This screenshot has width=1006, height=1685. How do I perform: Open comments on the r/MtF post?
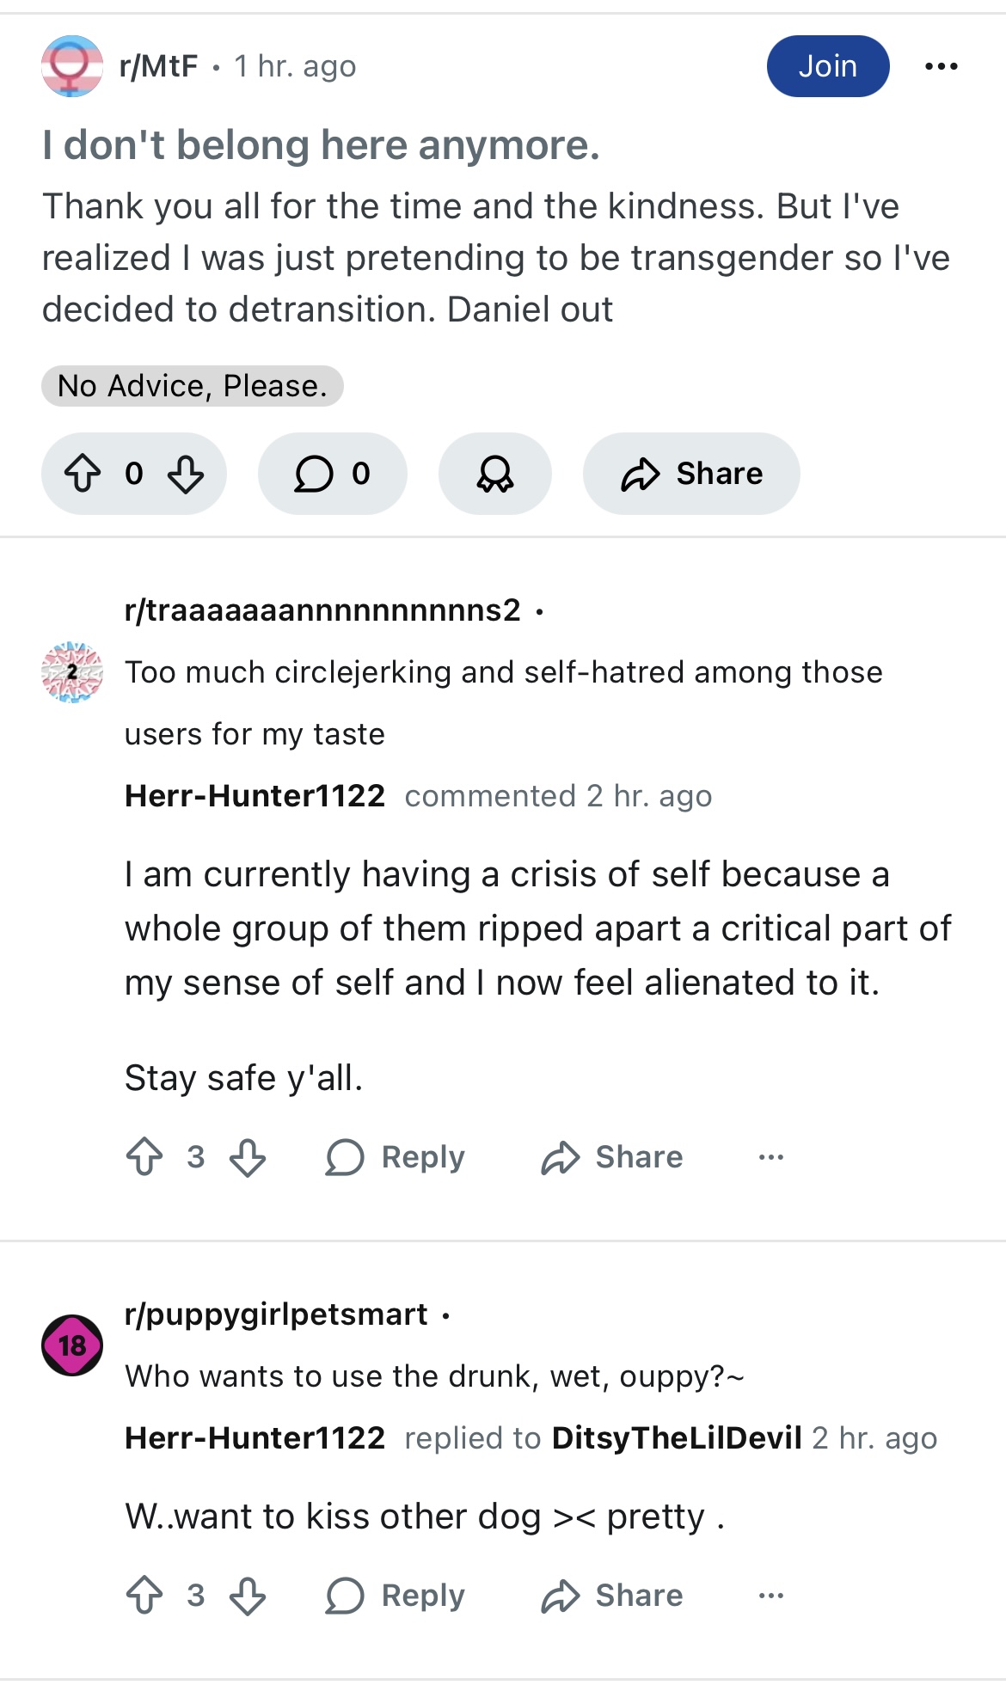coord(332,474)
